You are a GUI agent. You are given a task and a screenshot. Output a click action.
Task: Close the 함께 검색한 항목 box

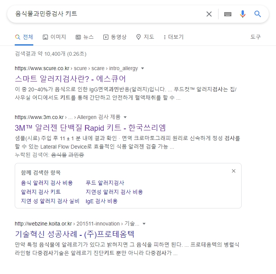click(x=234, y=171)
